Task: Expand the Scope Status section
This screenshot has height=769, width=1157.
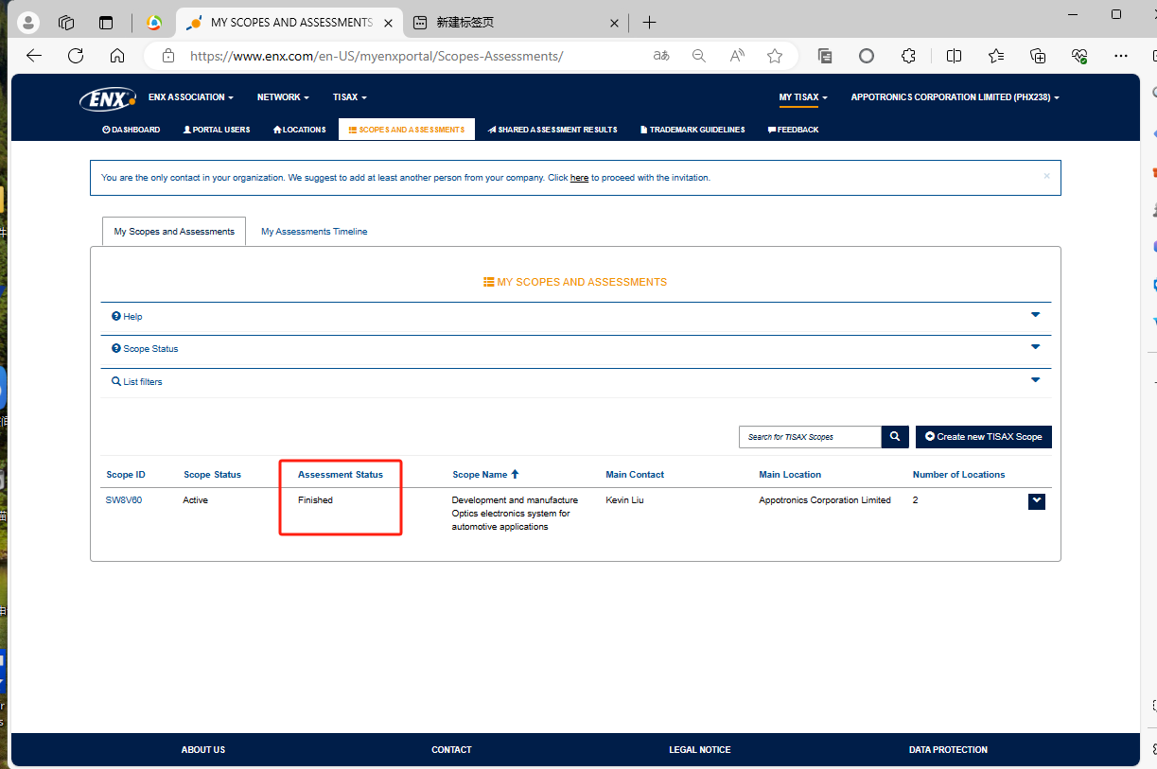Action: (576, 349)
